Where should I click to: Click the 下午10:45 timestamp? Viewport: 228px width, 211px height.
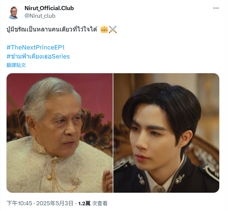click(x=19, y=203)
